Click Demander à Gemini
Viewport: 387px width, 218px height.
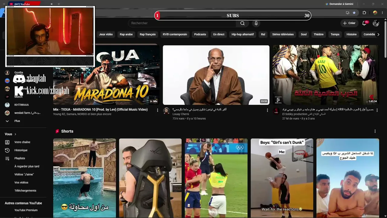click(339, 4)
